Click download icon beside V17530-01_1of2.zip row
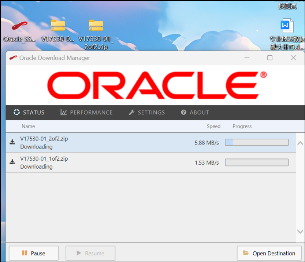The width and height of the screenshot is (305, 262). click(12, 162)
